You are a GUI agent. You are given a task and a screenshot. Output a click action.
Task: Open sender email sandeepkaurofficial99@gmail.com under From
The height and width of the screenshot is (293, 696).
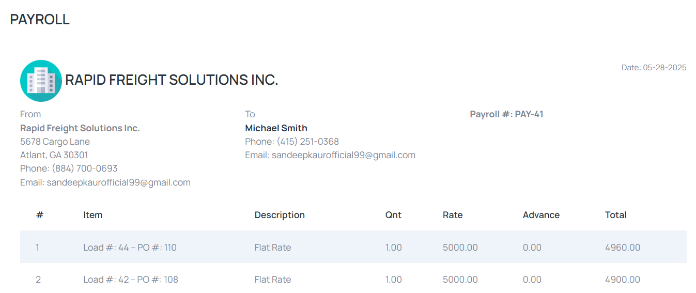click(x=105, y=182)
